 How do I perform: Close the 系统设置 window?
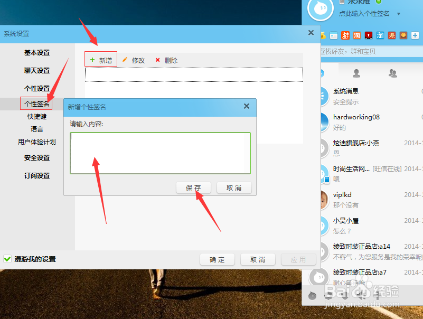(x=311, y=33)
